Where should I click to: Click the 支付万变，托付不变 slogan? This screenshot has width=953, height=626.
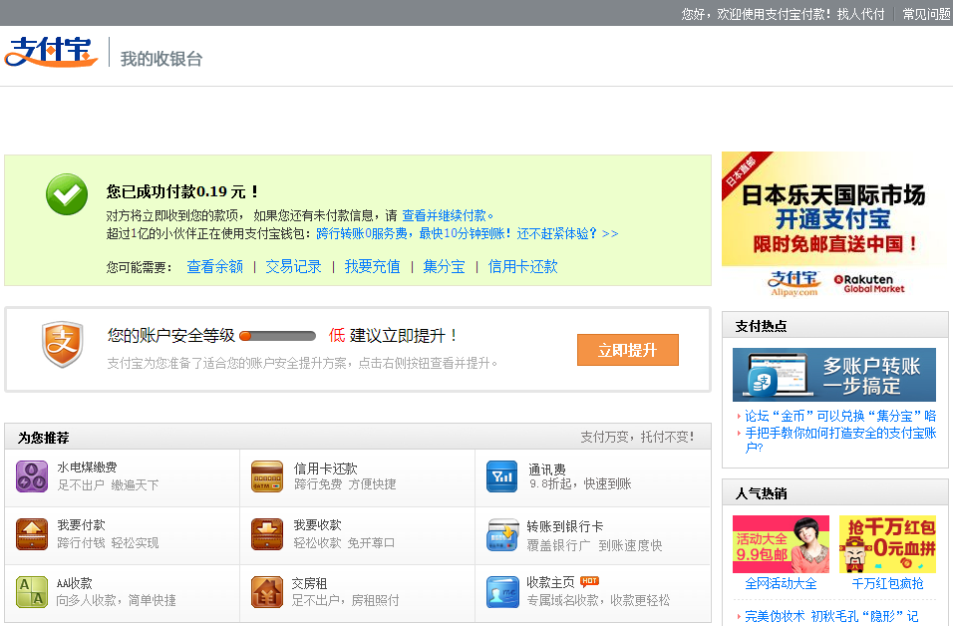[637, 437]
